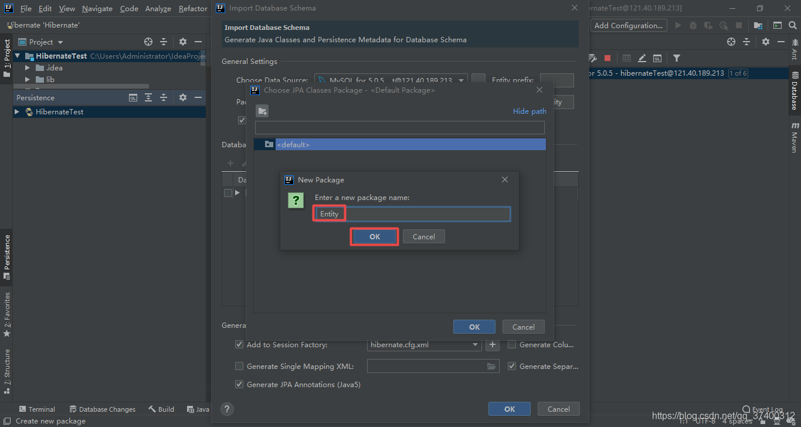The height and width of the screenshot is (427, 801).
Task: Open the Navigate menu
Action: coord(97,8)
